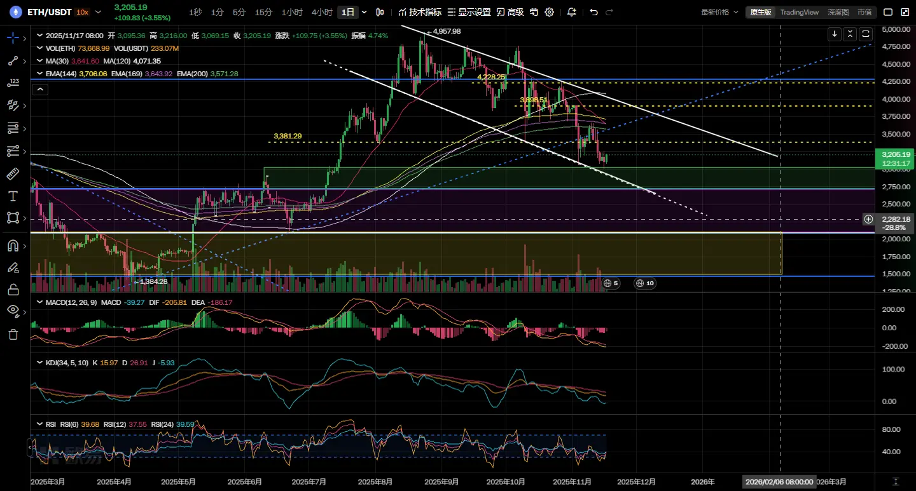Image resolution: width=916 pixels, height=491 pixels.
Task: Click the volume marker labeled 10
Action: tap(645, 283)
